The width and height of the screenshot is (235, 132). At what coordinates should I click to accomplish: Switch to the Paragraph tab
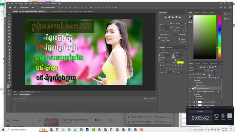tap(170, 48)
